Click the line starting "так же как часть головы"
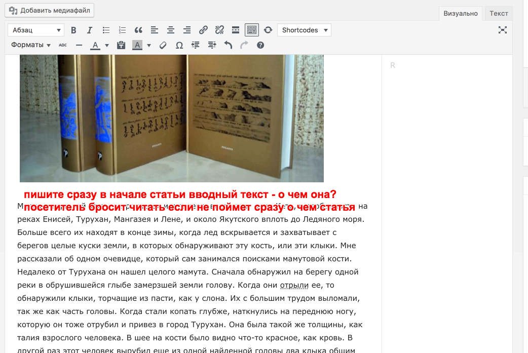Viewport: 528px width, 353px height. tap(187, 311)
